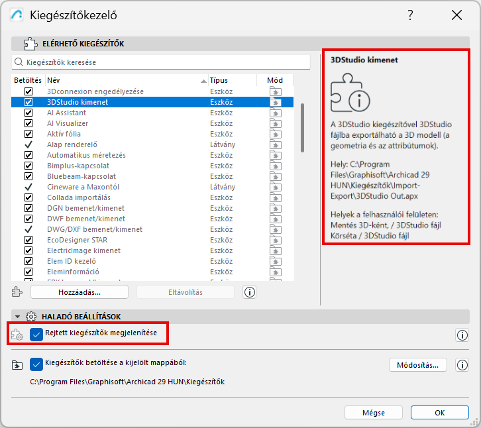Click the mode folder icon for Bimplus-kapcsolat
The width and height of the screenshot is (481, 428).
[x=276, y=166]
